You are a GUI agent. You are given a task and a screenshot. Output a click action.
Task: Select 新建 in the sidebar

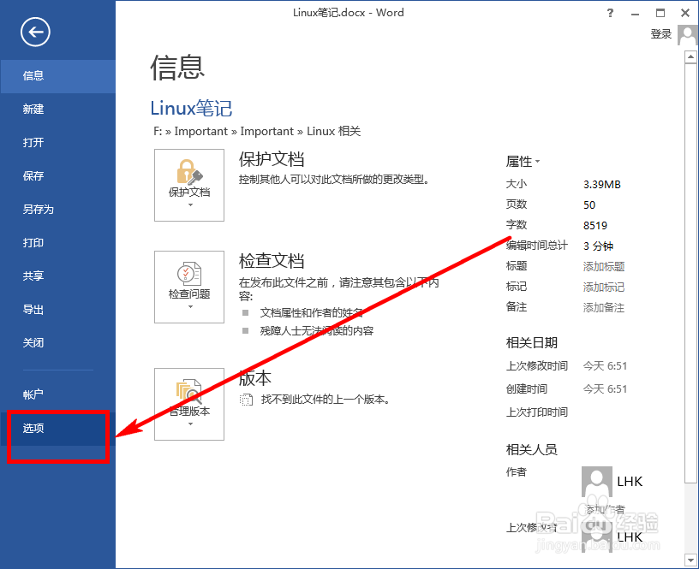[58, 109]
